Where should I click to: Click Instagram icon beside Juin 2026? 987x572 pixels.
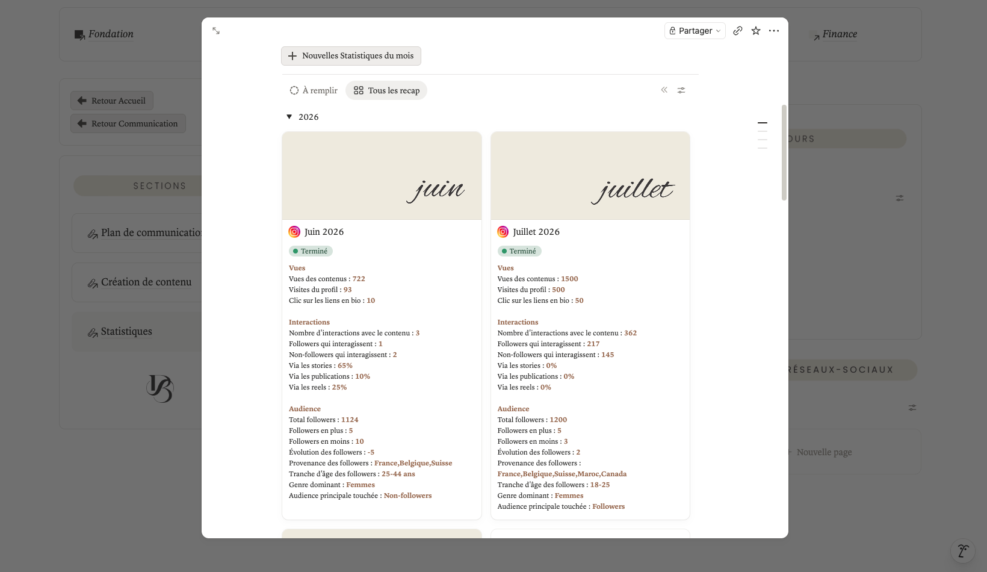(x=294, y=232)
